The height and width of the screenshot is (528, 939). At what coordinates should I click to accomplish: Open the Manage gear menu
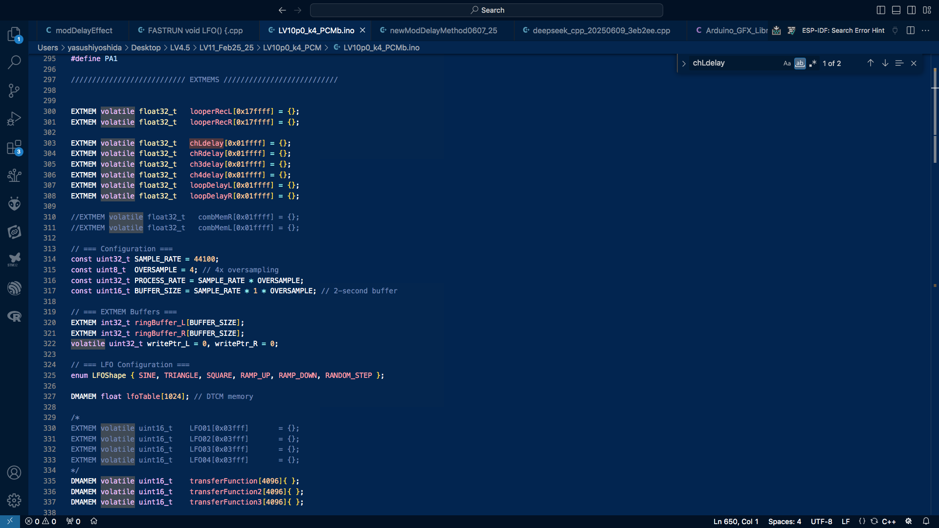pyautogui.click(x=14, y=500)
